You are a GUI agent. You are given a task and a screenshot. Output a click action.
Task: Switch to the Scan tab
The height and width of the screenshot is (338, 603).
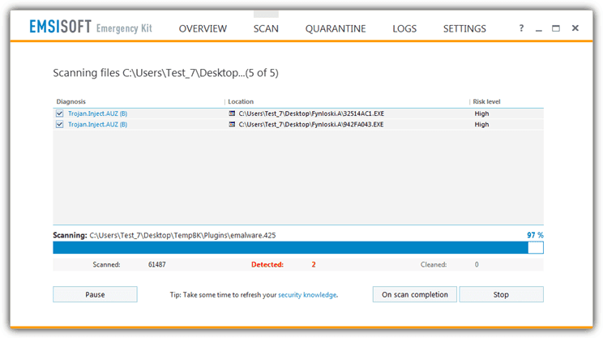(x=266, y=29)
